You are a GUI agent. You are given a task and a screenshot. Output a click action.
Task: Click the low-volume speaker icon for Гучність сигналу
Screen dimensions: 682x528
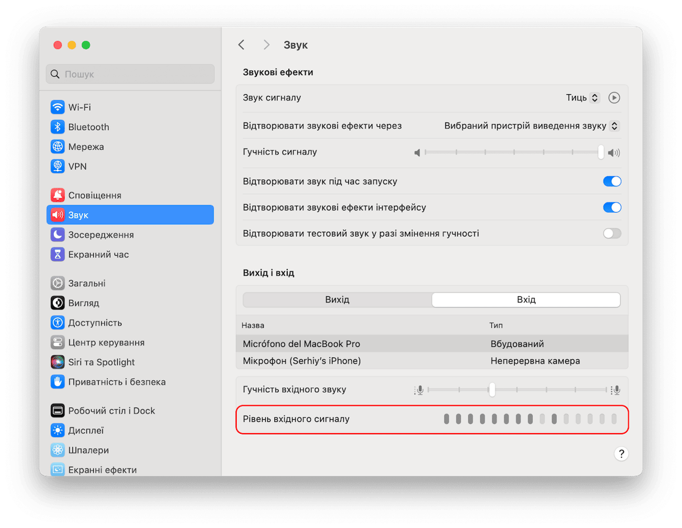point(417,153)
